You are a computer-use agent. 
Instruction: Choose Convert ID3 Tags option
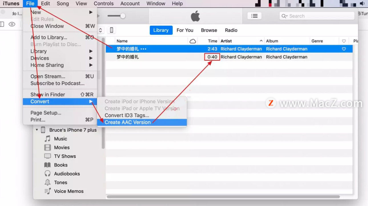point(142,115)
